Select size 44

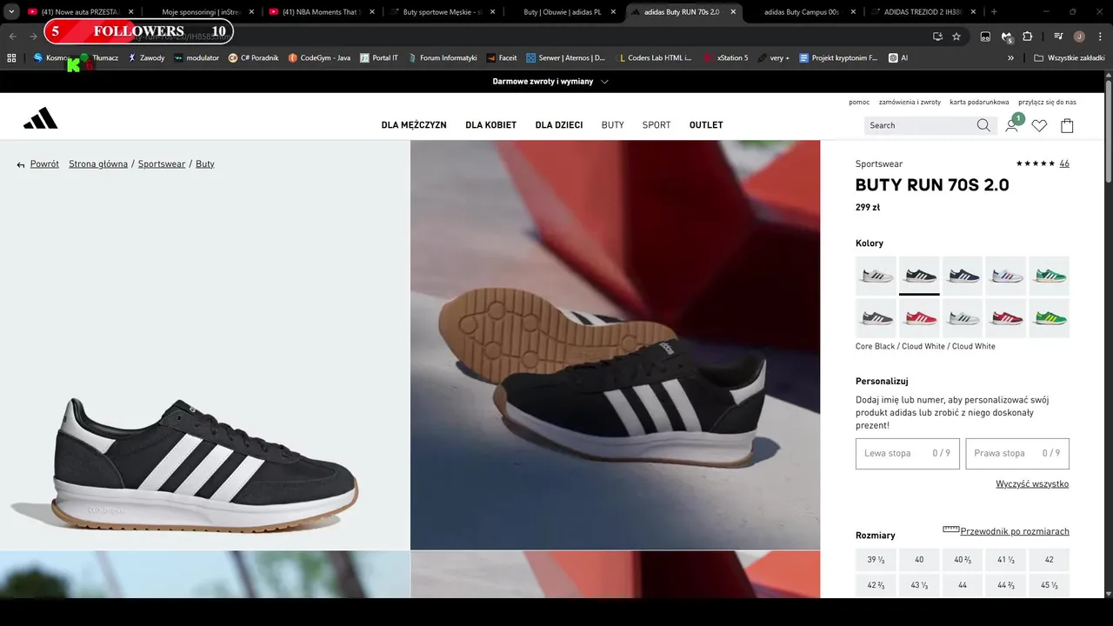[963, 585]
